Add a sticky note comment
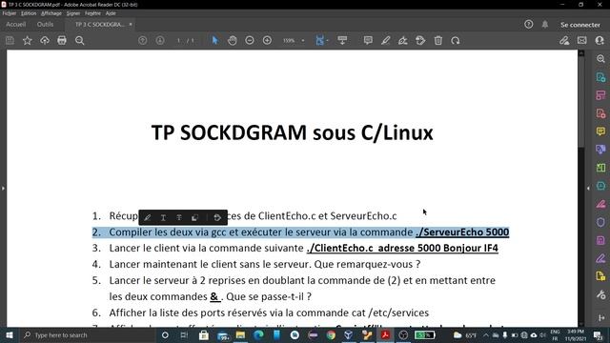610x343 pixels. pos(368,40)
